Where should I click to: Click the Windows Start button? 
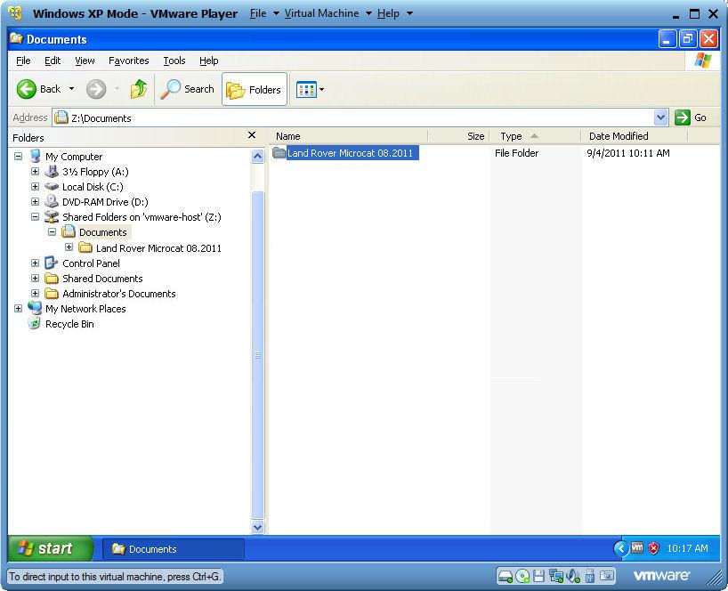click(x=50, y=548)
